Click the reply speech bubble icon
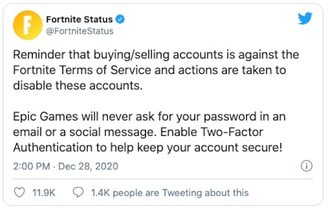This screenshot has width=328, height=209. [x=79, y=192]
